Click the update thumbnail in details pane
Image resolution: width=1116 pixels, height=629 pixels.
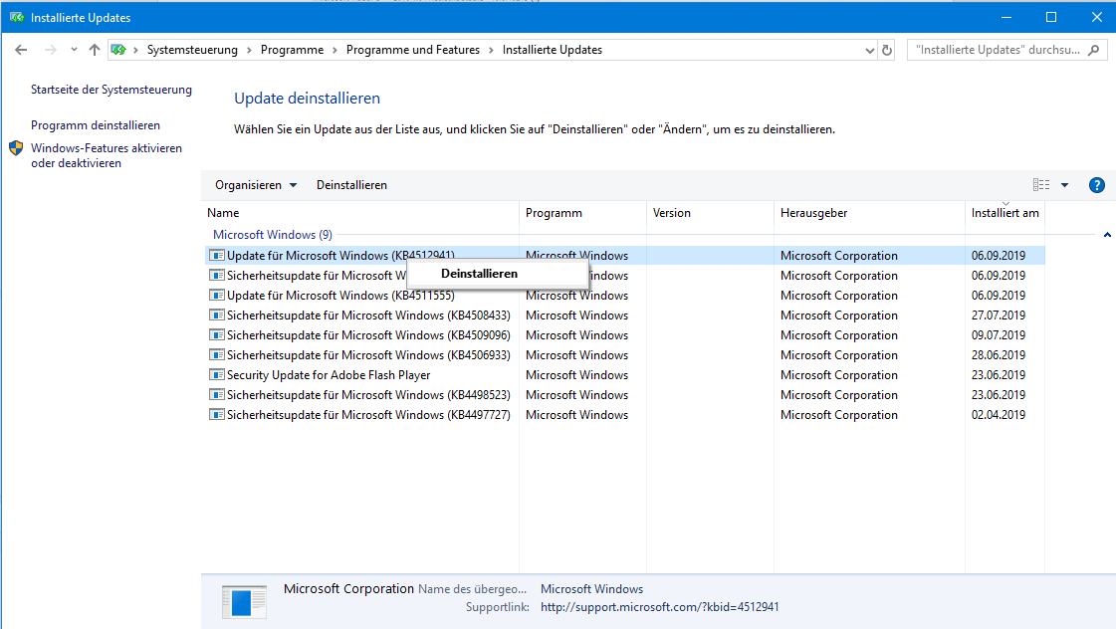pos(244,602)
